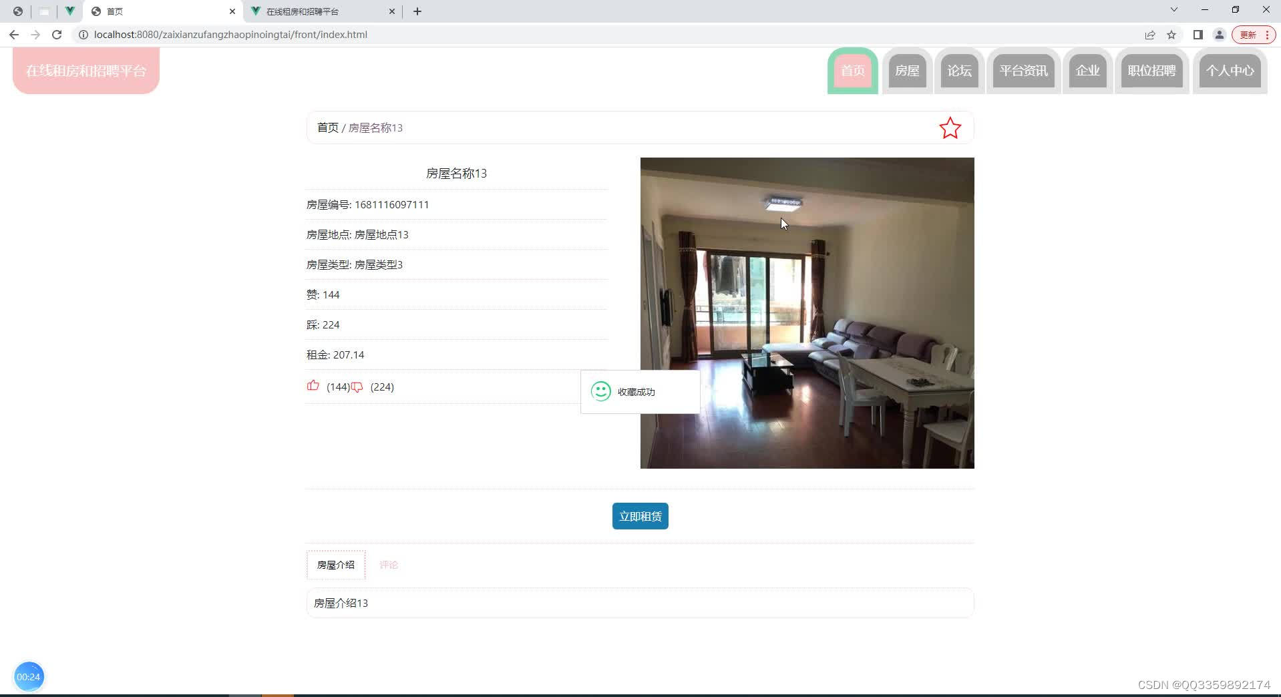Click the second pinned blank tab
This screenshot has width=1281, height=697.
pos(44,11)
